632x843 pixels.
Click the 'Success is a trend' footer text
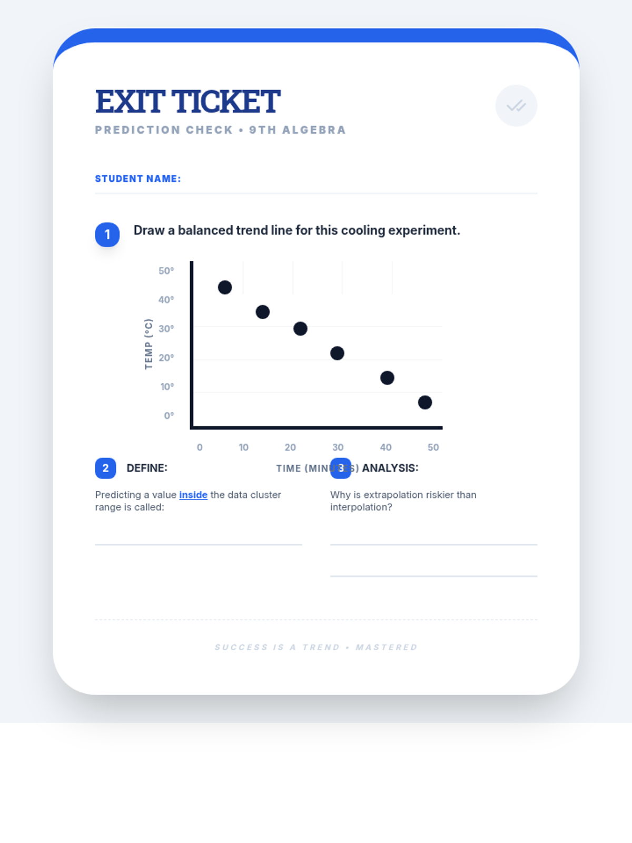click(x=316, y=647)
